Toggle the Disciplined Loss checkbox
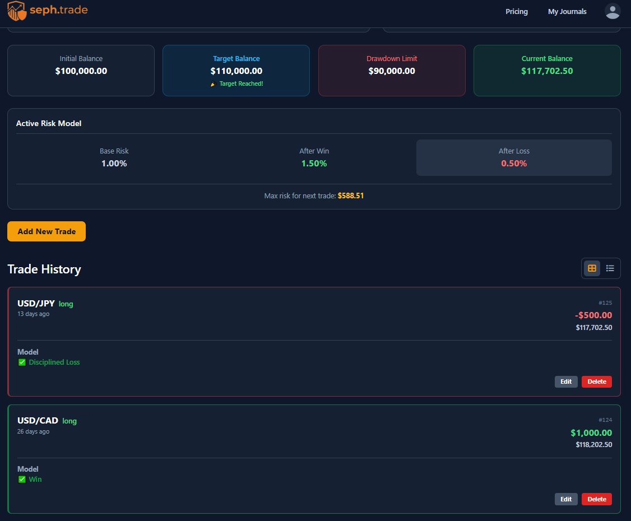Screen dimensions: 631x521 point(22,362)
